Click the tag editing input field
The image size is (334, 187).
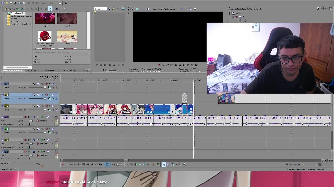click(x=61, y=52)
